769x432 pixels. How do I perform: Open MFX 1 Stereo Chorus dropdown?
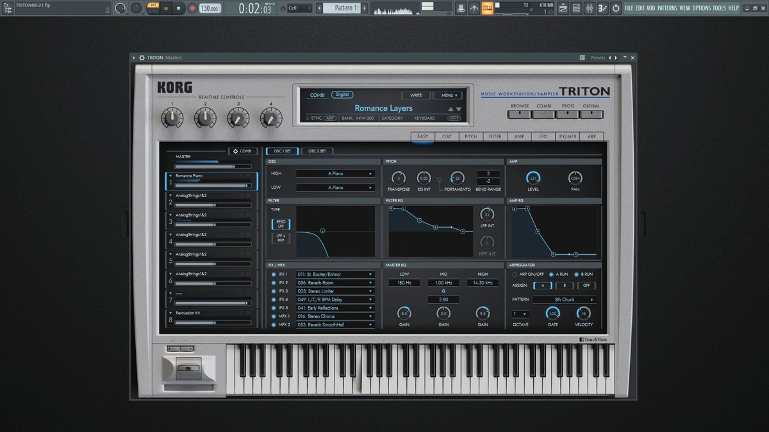pyautogui.click(x=335, y=316)
